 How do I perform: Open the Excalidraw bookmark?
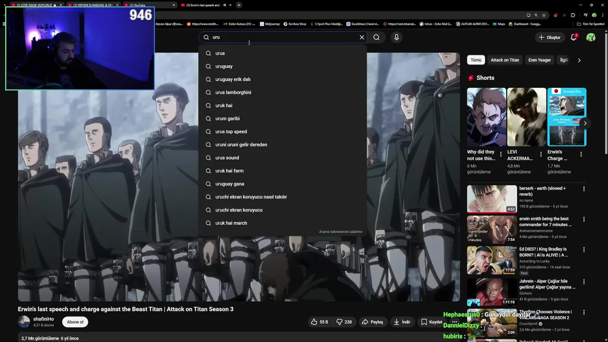point(362,24)
